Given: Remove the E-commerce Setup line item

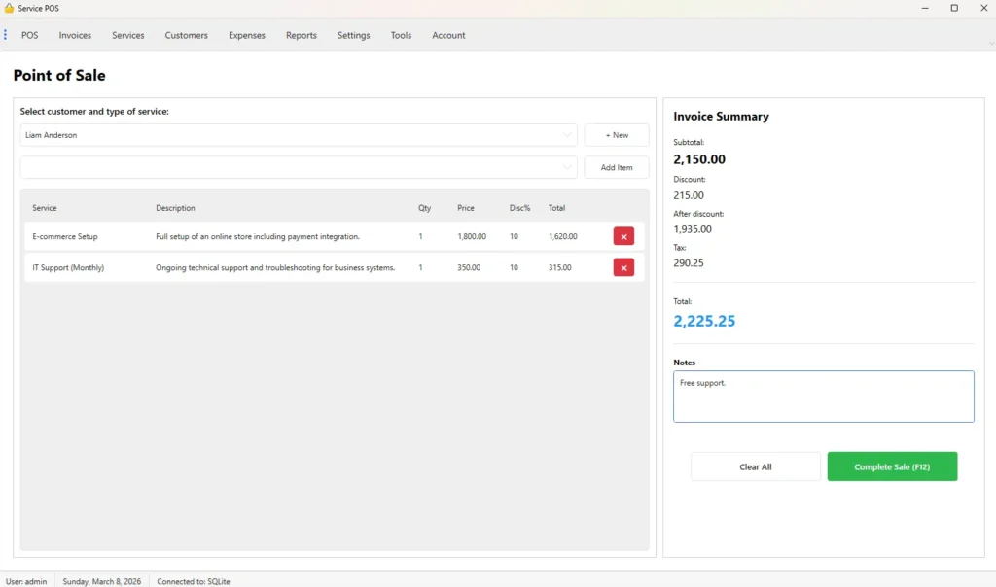Looking at the screenshot, I should click(623, 236).
